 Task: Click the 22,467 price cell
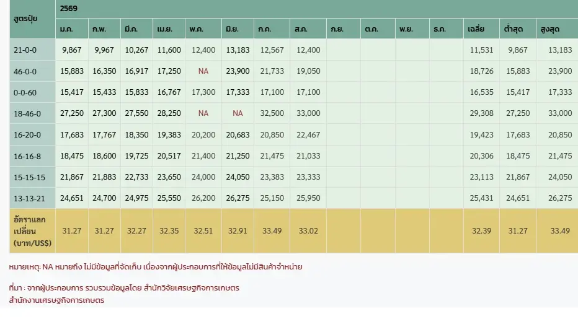309,135
